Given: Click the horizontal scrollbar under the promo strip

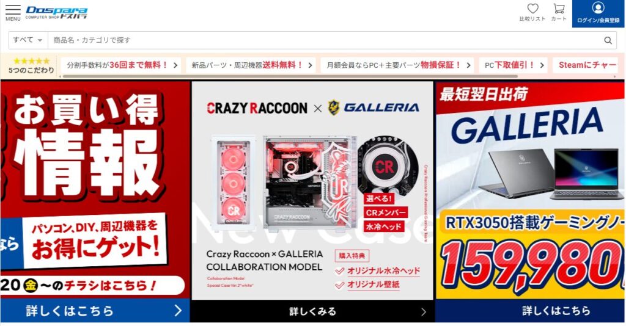Looking at the screenshot, I should 290,76.
